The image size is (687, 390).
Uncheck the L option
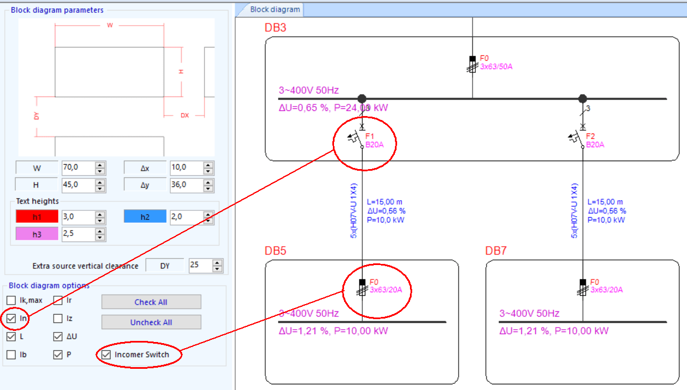point(10,336)
